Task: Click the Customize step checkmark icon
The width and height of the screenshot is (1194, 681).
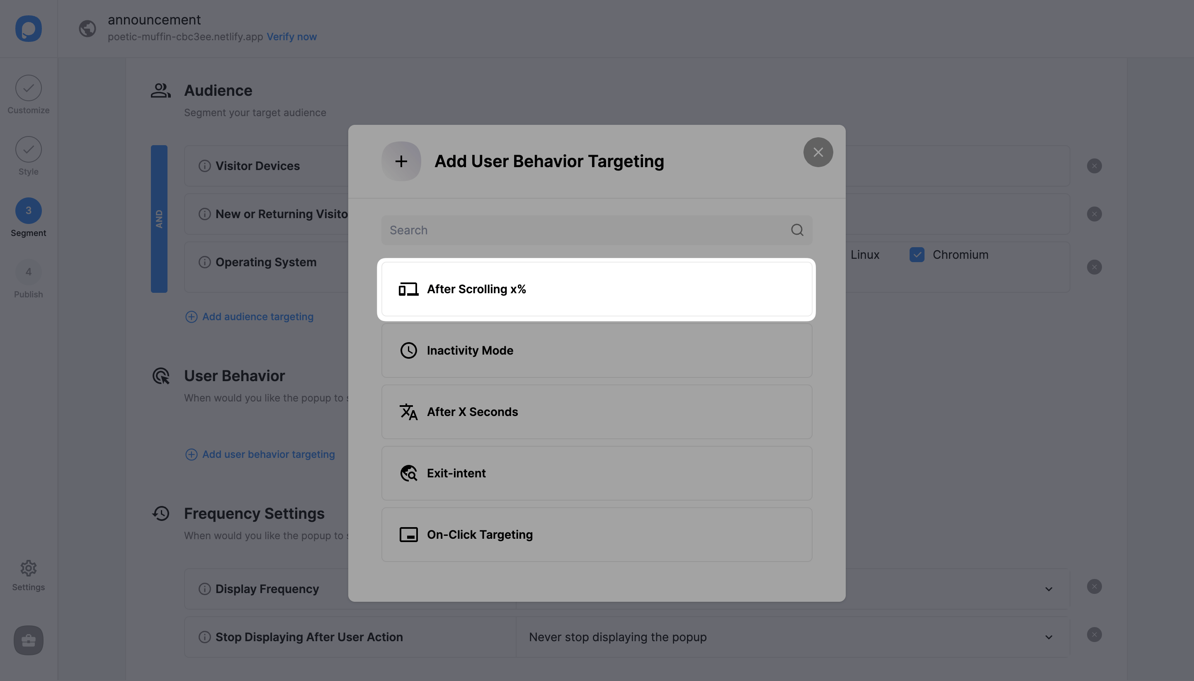Action: 29,87
